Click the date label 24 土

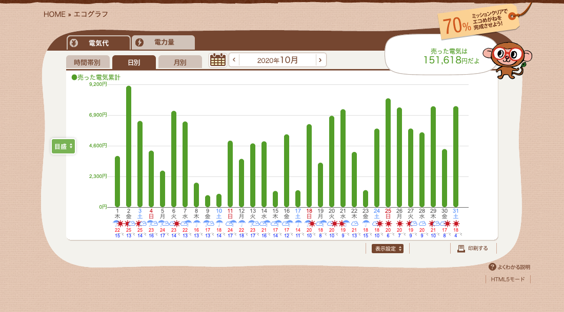(377, 214)
